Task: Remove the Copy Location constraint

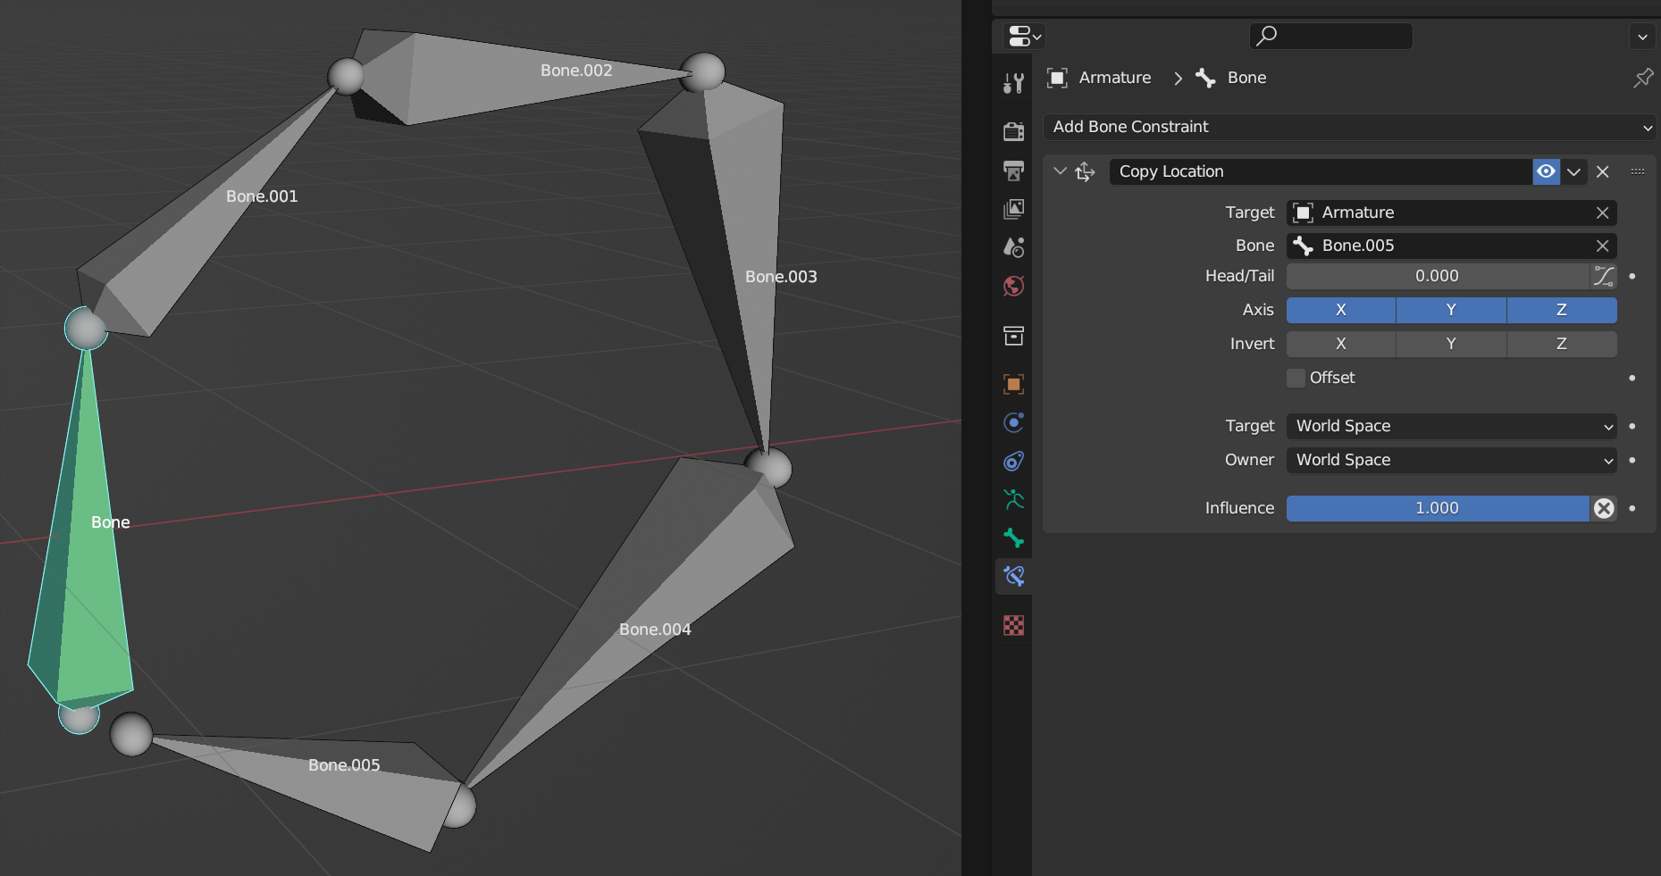Action: point(1603,171)
